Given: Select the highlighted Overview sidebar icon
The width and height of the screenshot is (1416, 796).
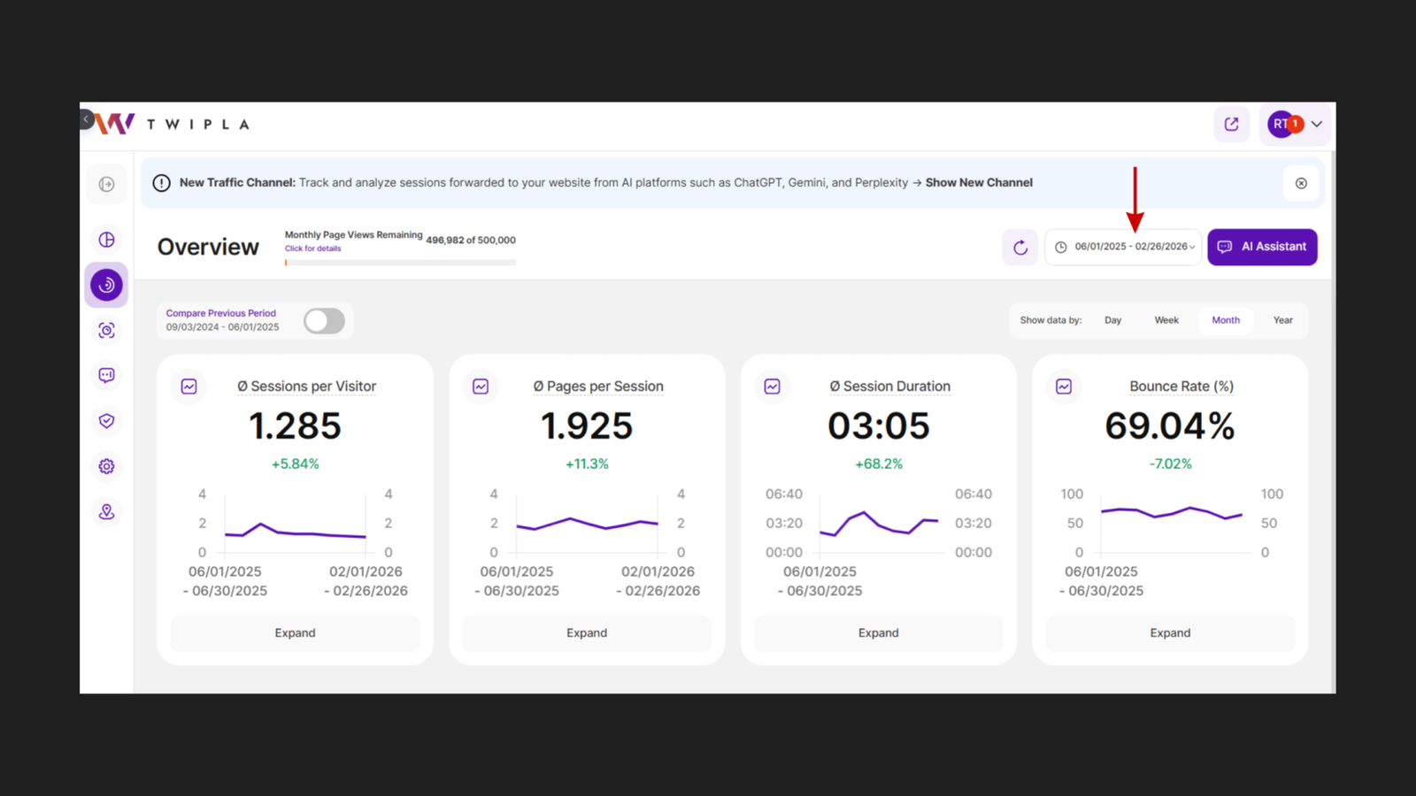Looking at the screenshot, I should click(106, 285).
